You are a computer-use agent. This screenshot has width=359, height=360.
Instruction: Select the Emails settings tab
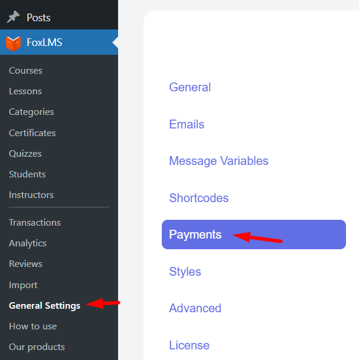click(187, 124)
